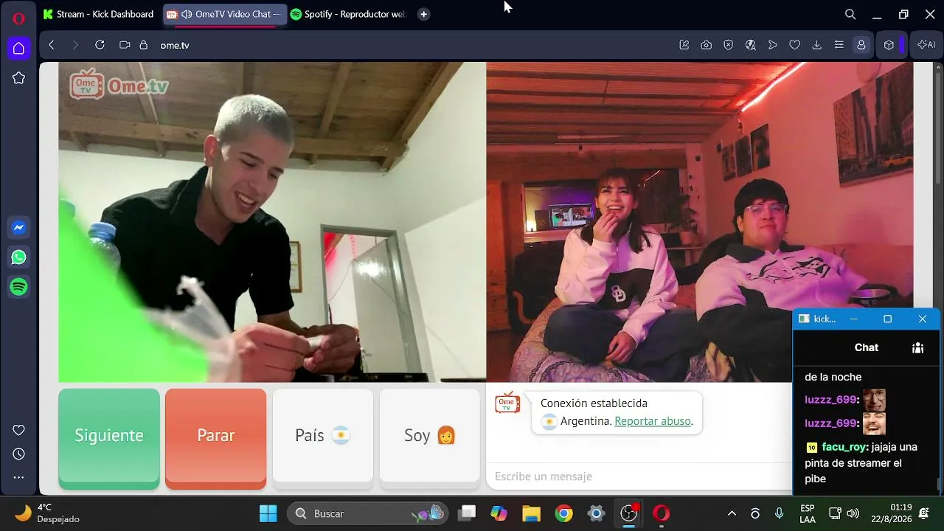Select the OmeTV Video Chat tab

pyautogui.click(x=225, y=14)
